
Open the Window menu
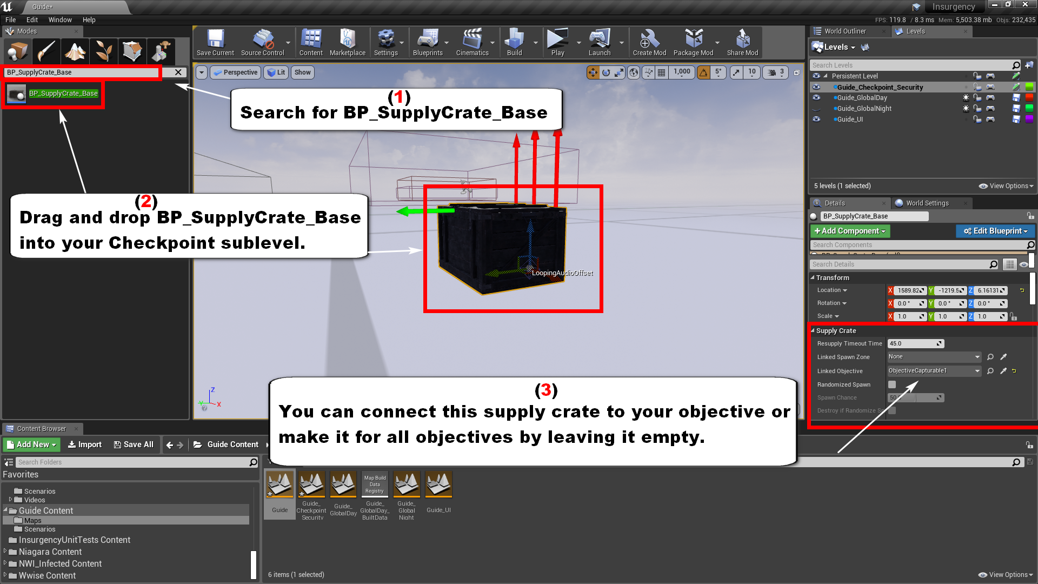(x=60, y=20)
